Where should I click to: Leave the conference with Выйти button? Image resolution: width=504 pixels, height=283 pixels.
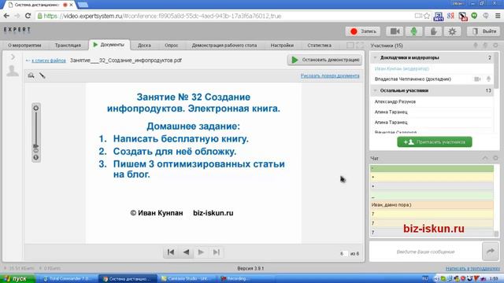484,31
